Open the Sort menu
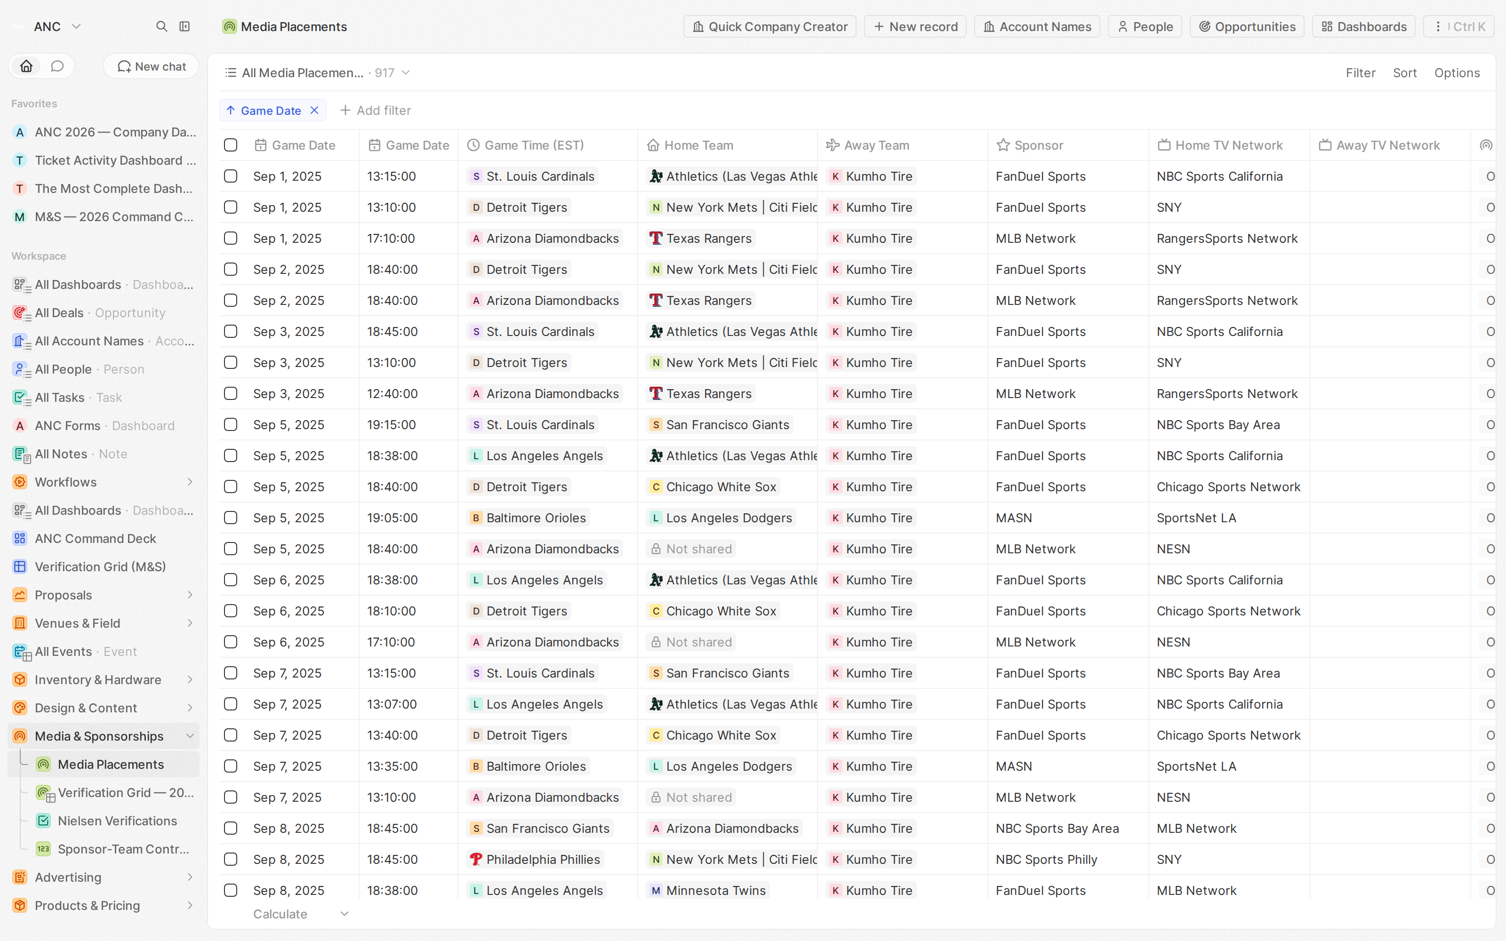This screenshot has width=1506, height=941. [1404, 73]
